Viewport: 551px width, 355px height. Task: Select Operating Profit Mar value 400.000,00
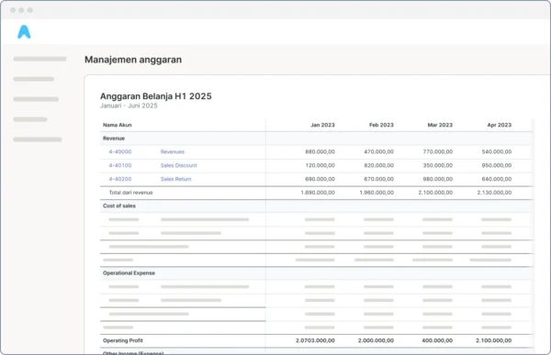point(437,340)
